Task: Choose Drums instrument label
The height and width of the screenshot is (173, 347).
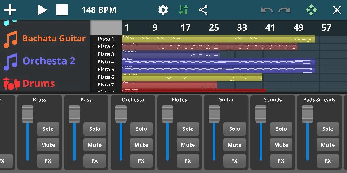Action: pyautogui.click(x=39, y=83)
